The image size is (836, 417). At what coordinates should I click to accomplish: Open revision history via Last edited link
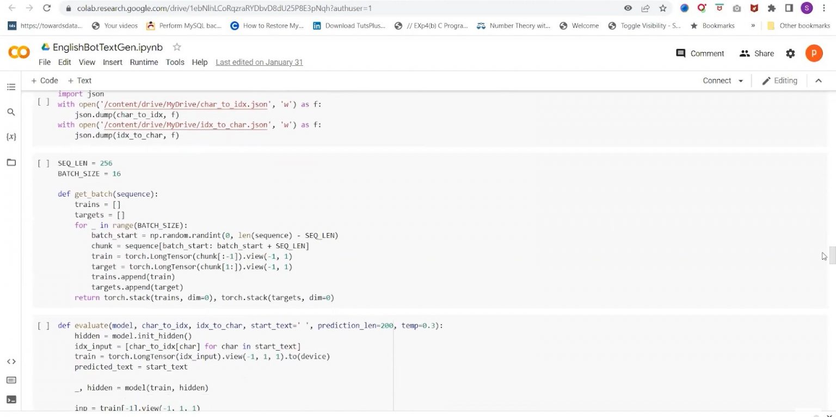pos(259,62)
